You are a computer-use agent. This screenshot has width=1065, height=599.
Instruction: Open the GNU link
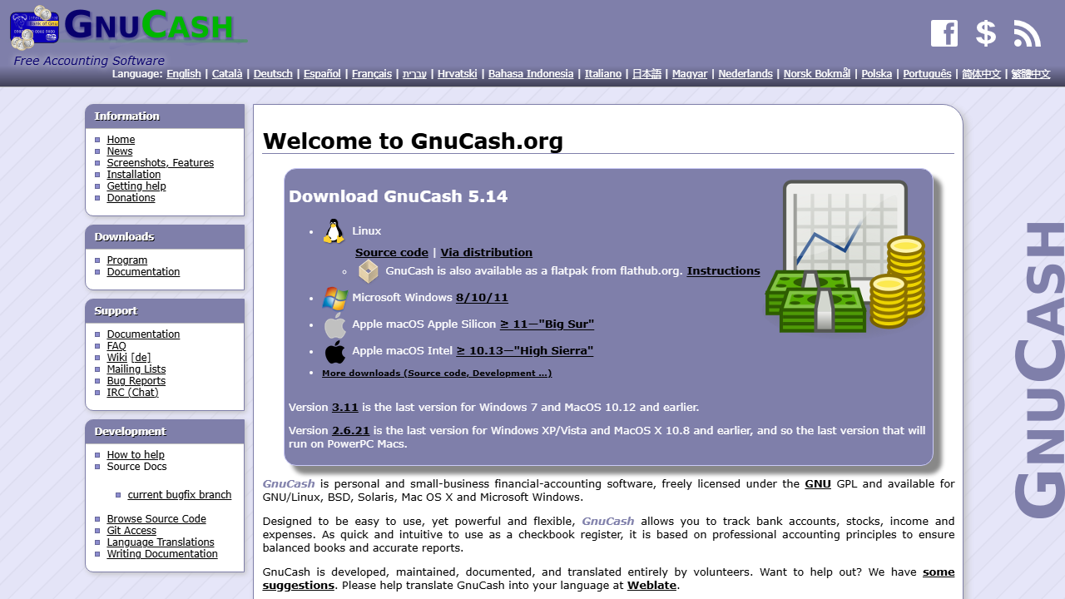pyautogui.click(x=818, y=484)
